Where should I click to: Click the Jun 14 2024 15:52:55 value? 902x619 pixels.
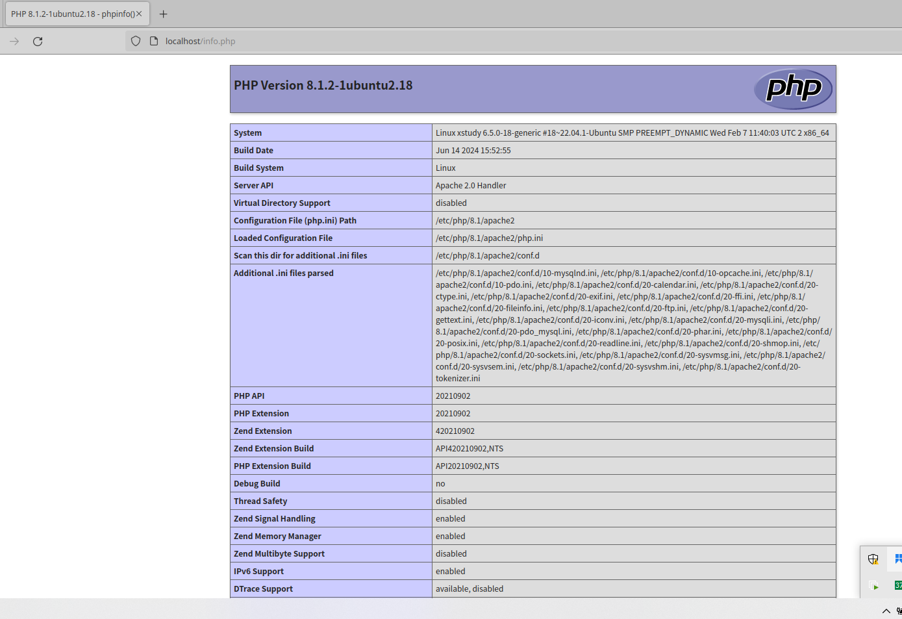coord(473,150)
